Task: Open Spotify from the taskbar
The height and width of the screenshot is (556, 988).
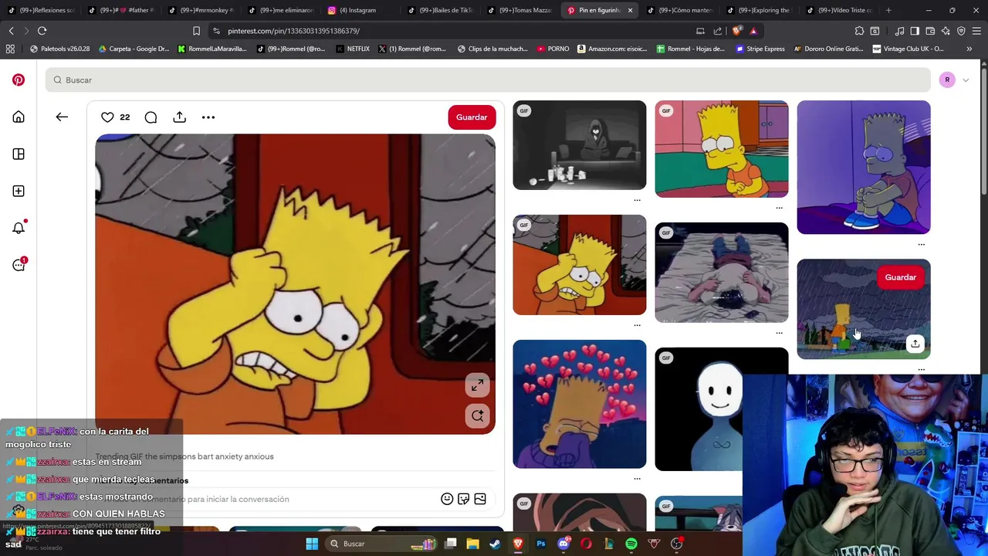Action: coord(631,544)
